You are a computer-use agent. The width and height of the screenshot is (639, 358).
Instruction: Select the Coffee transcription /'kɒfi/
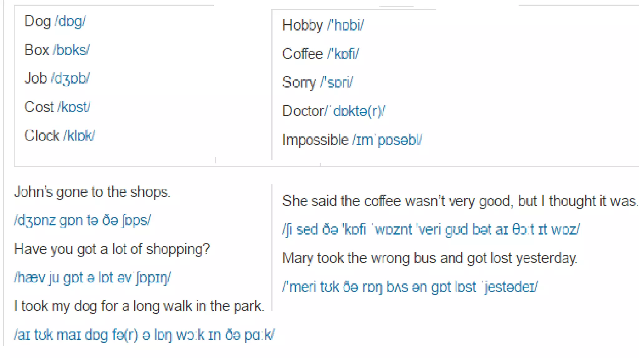pyautogui.click(x=343, y=54)
